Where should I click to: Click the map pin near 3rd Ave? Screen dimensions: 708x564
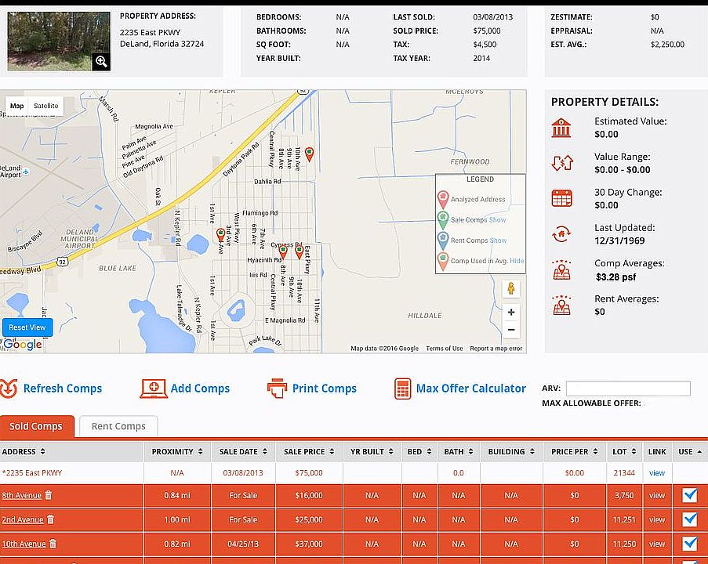(221, 236)
